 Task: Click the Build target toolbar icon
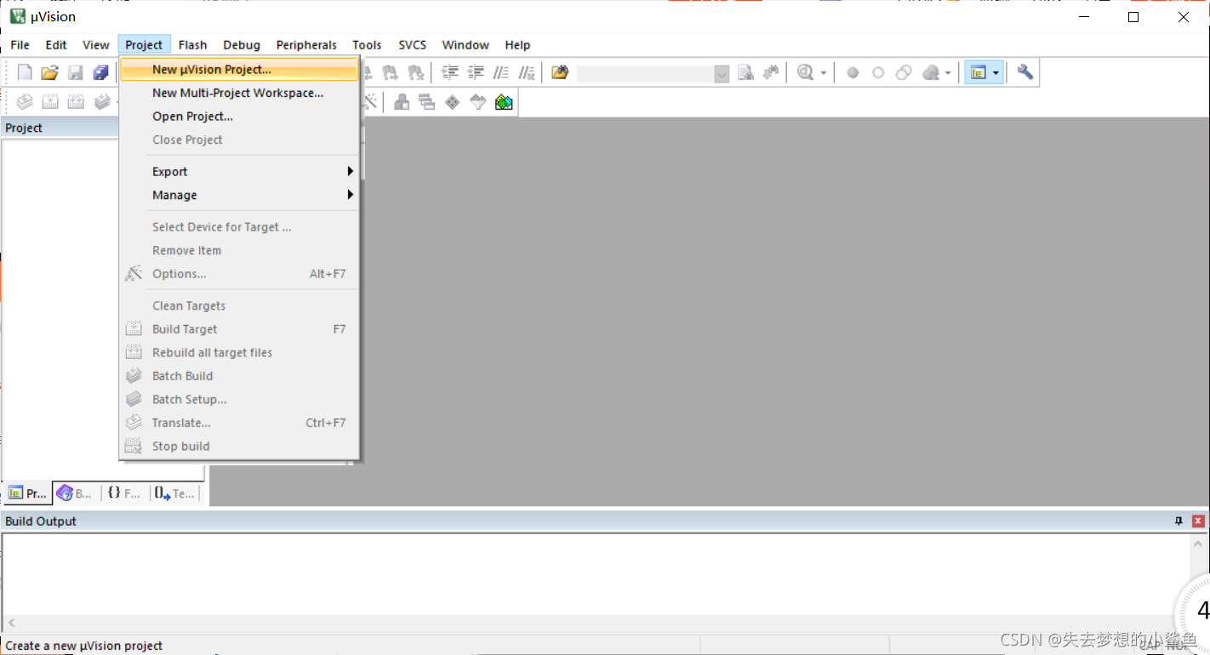50,103
